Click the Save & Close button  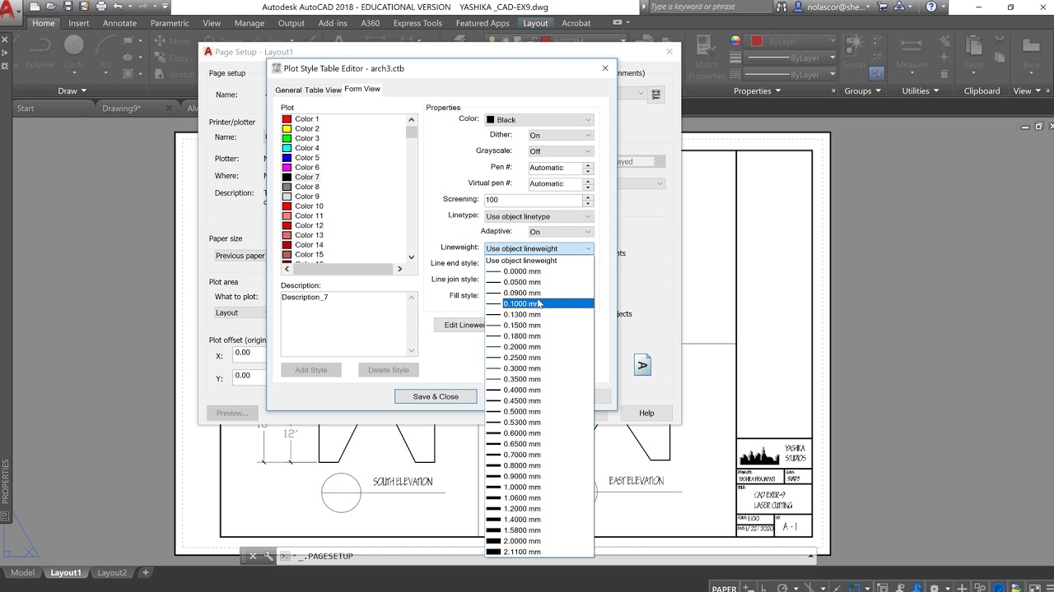[x=436, y=396]
